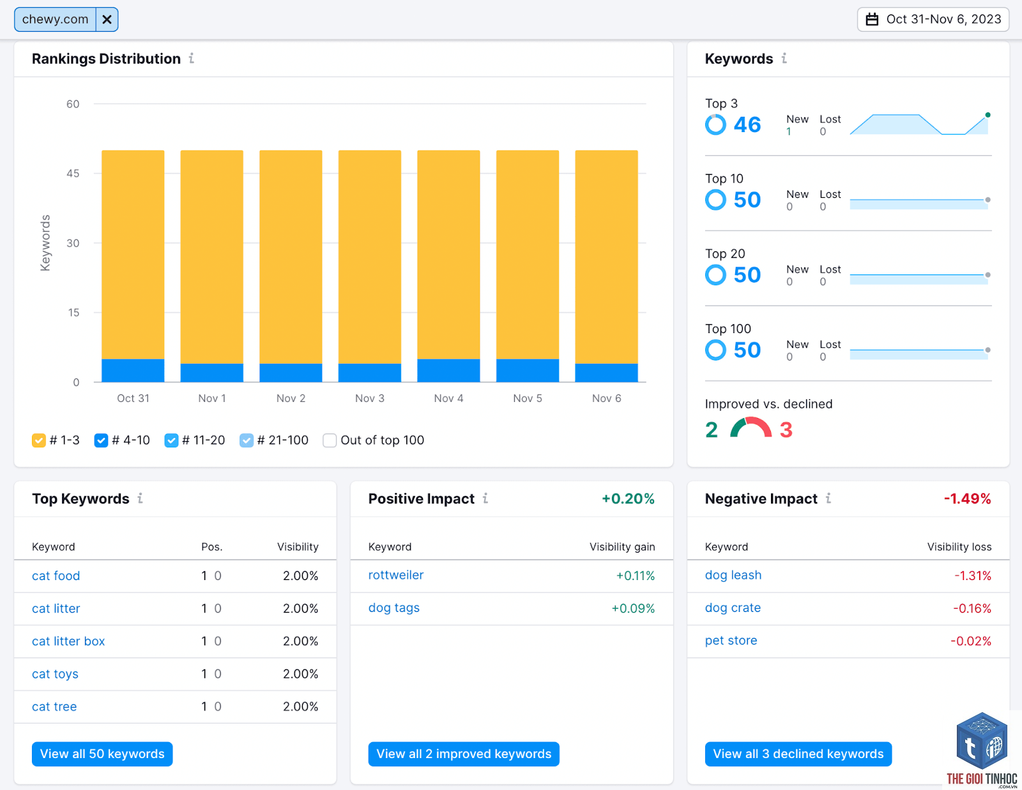This screenshot has height=790, width=1022.
Task: Click the Pos. column header
Action: coord(212,547)
